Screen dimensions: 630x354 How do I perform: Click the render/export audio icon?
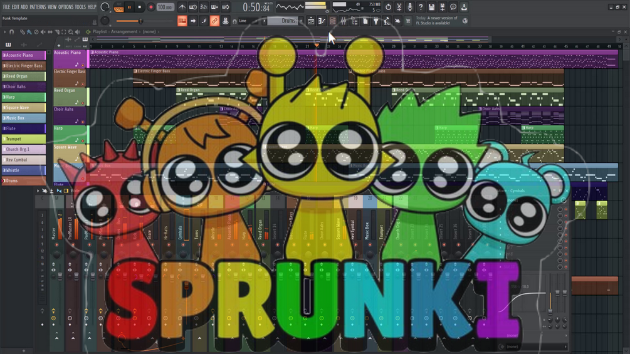[443, 8]
